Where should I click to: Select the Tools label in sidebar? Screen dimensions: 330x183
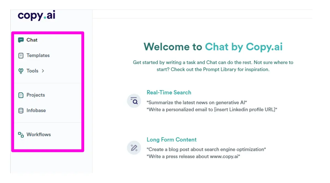tap(32, 71)
